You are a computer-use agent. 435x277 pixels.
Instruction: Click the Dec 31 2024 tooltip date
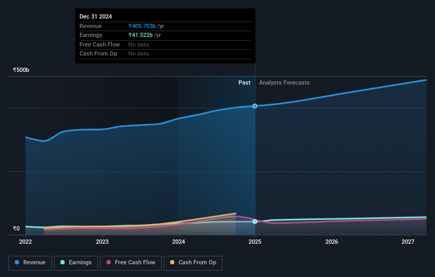pos(96,16)
